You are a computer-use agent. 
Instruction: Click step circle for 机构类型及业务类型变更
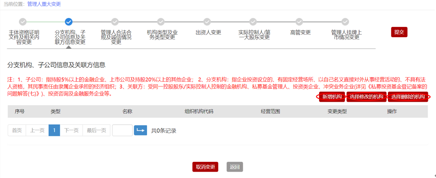pyautogui.click(x=161, y=22)
